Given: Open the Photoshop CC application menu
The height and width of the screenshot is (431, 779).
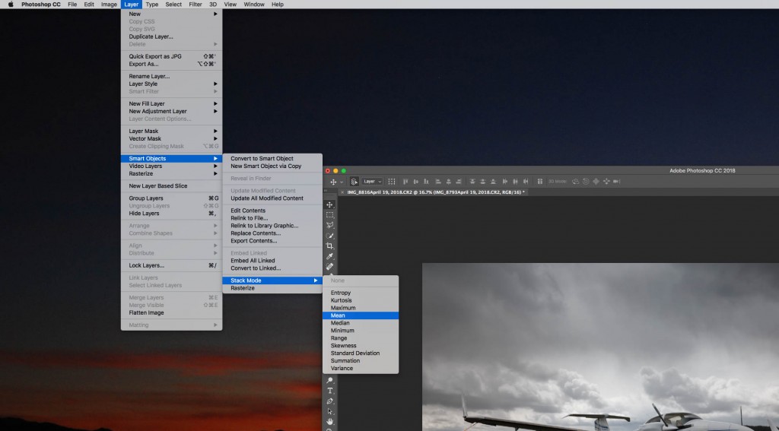Looking at the screenshot, I should point(41,5).
